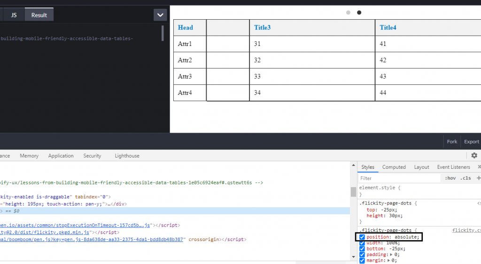
Task: Open the Security panel tab
Action: (x=92, y=156)
